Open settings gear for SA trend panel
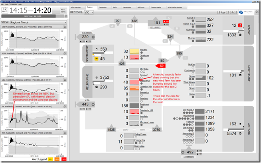261x163 pixels. (x=65, y=106)
